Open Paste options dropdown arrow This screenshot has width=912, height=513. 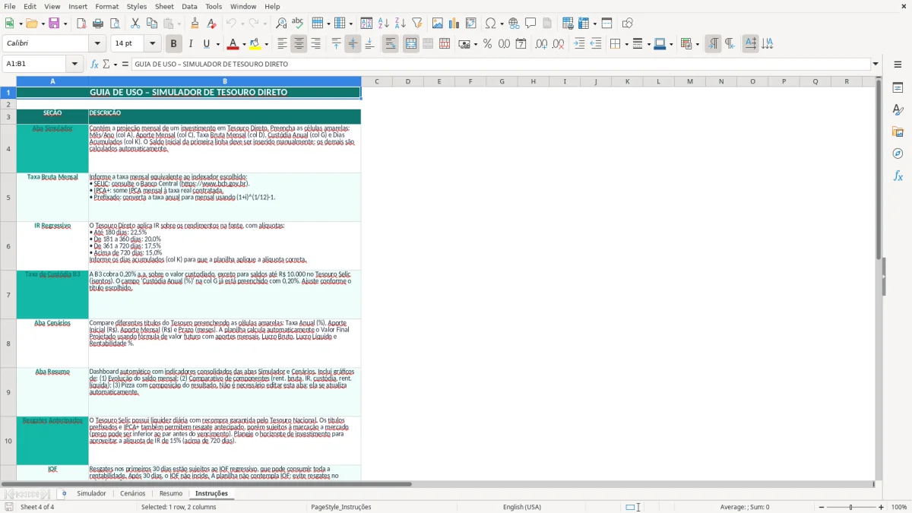179,24
